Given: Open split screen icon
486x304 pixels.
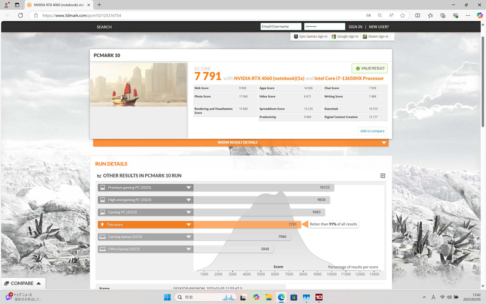Looking at the screenshot, I should click(x=417, y=15).
